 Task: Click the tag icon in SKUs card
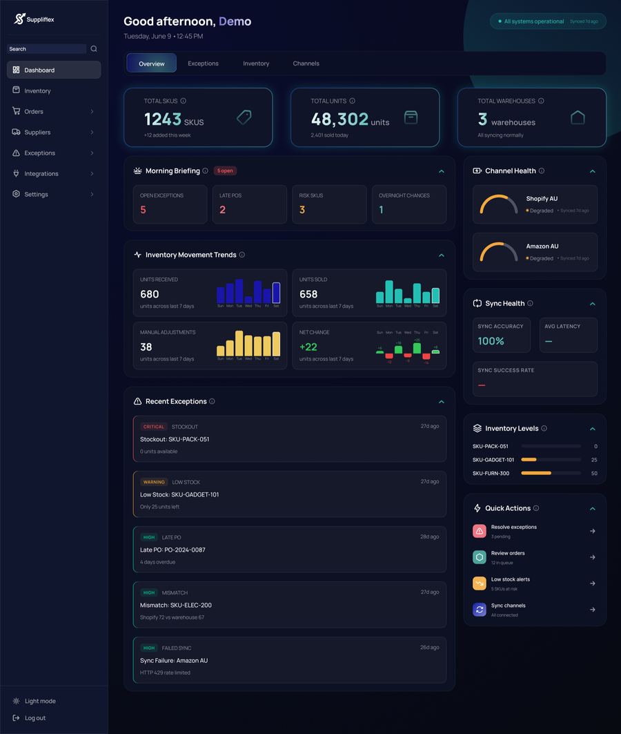[x=244, y=117]
